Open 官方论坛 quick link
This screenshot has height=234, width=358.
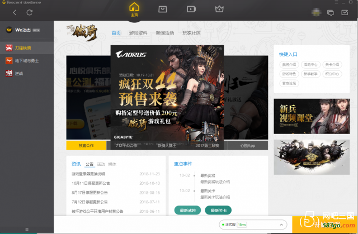[x=289, y=83]
